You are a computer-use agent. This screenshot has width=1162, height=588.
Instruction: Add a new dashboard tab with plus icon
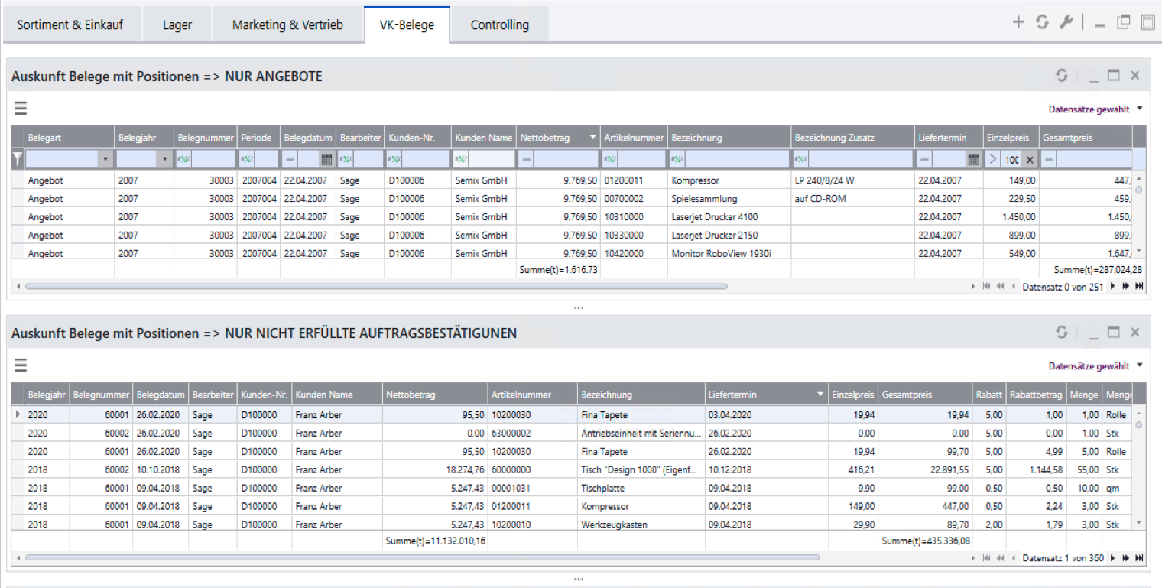[1018, 22]
